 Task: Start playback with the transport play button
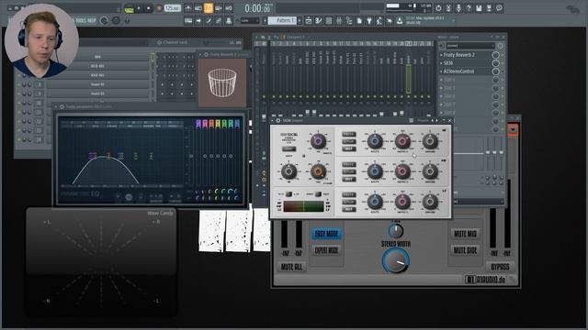[139, 8]
